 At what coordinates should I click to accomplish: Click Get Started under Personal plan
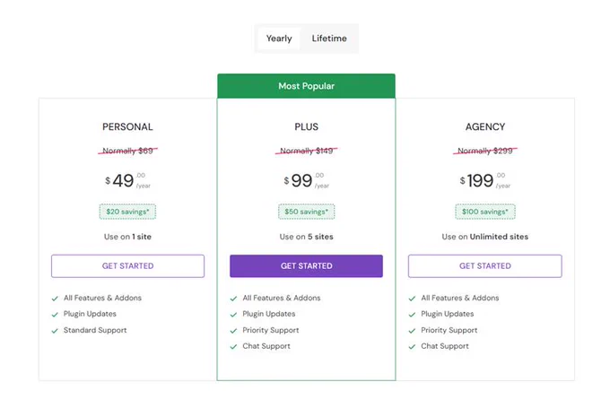tap(127, 266)
